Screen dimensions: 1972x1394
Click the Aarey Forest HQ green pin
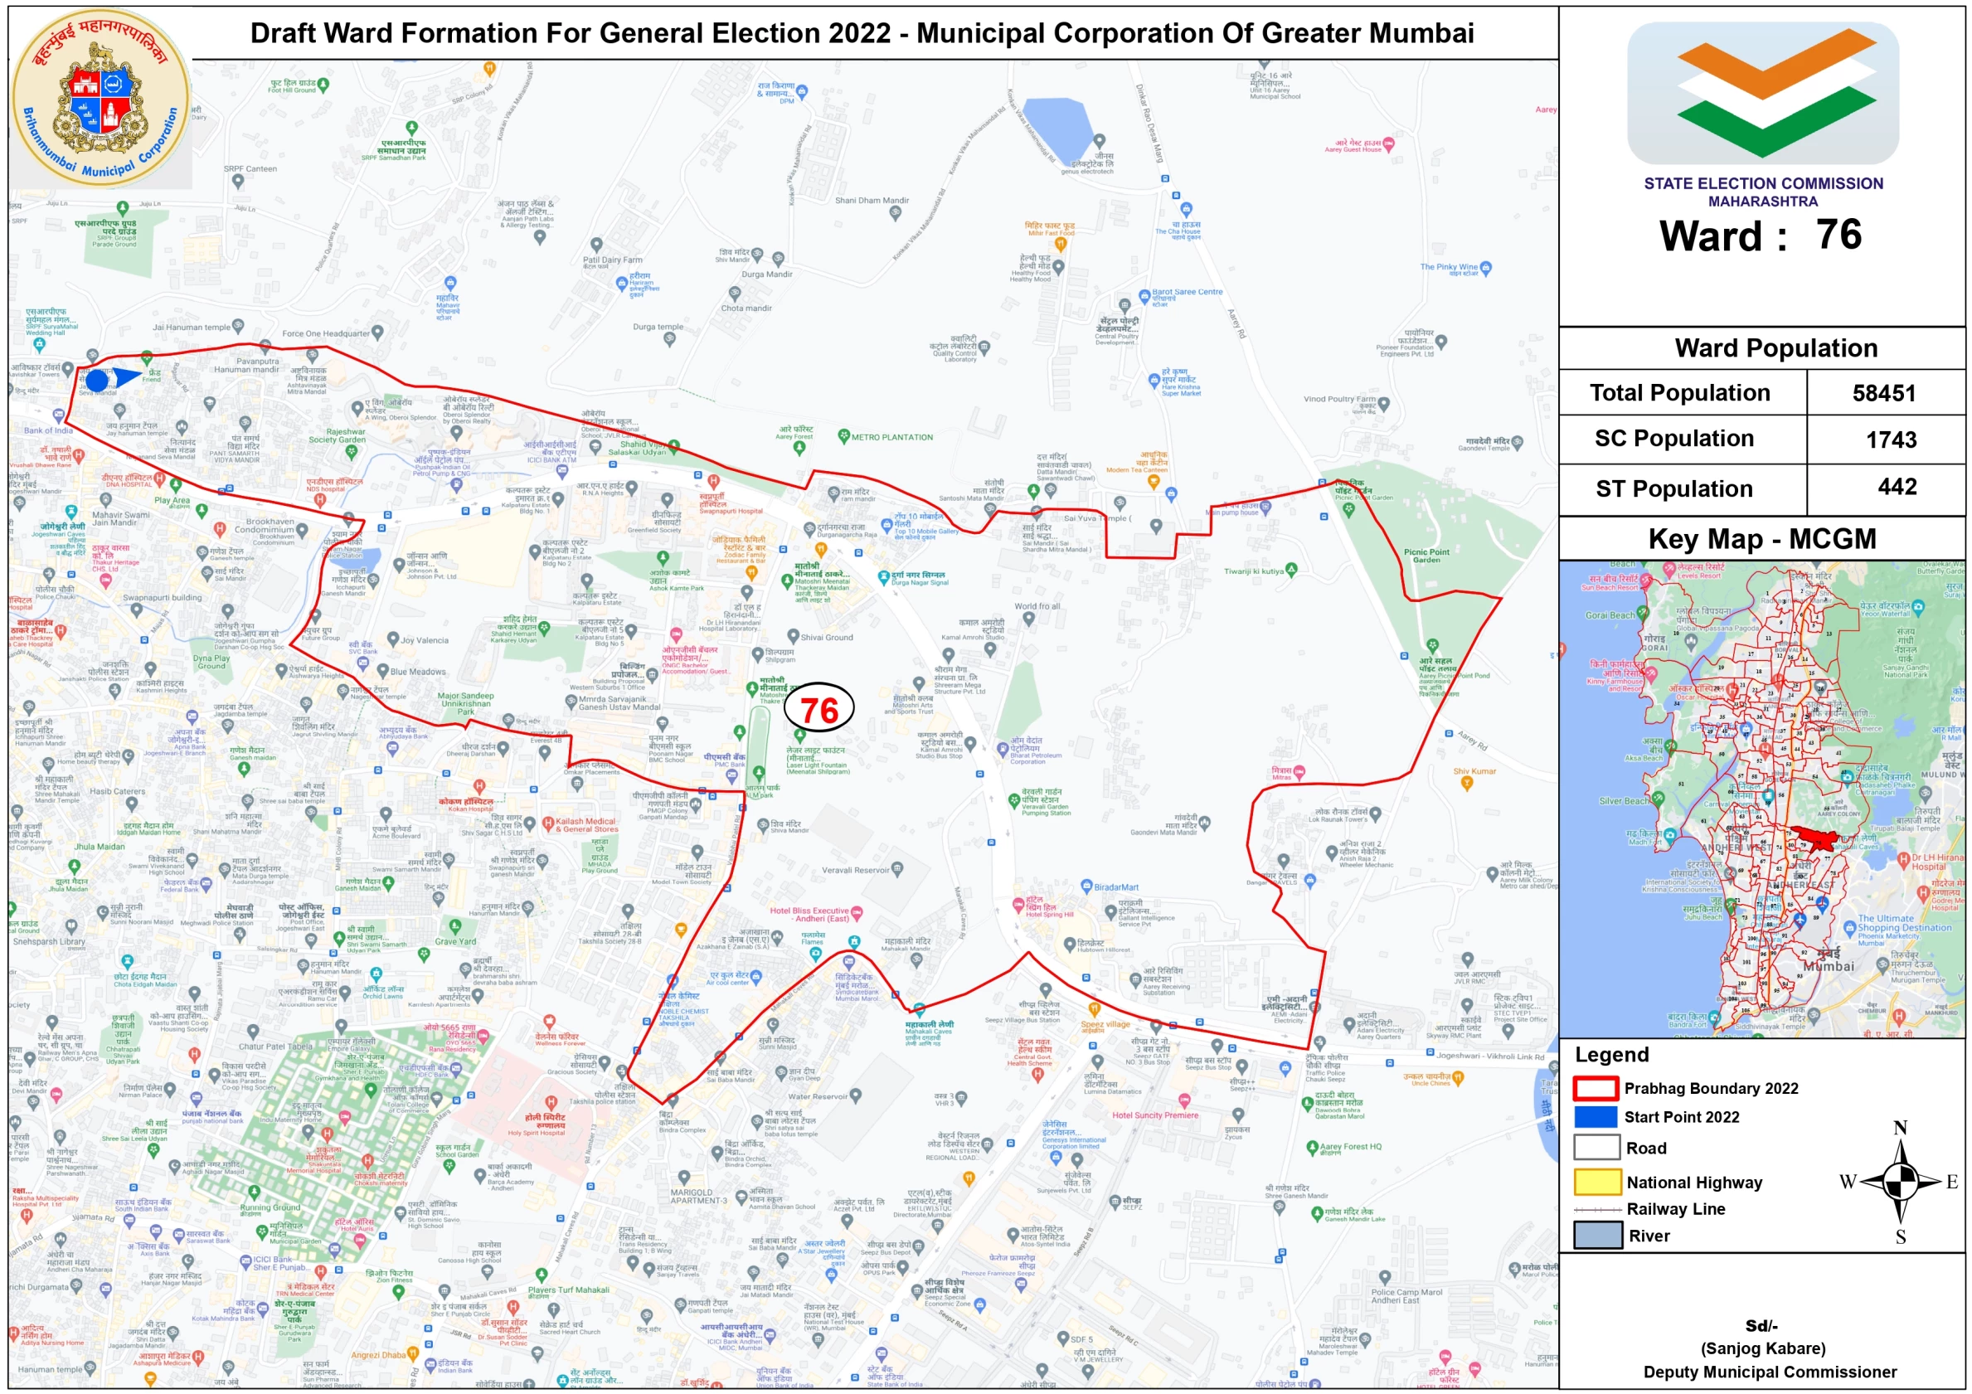tap(1312, 1147)
